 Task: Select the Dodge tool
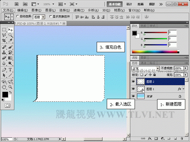(10, 63)
